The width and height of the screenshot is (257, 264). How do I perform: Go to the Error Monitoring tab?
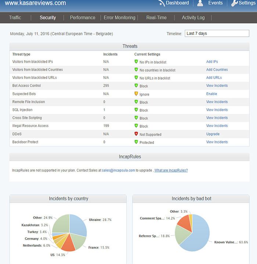pos(119,18)
